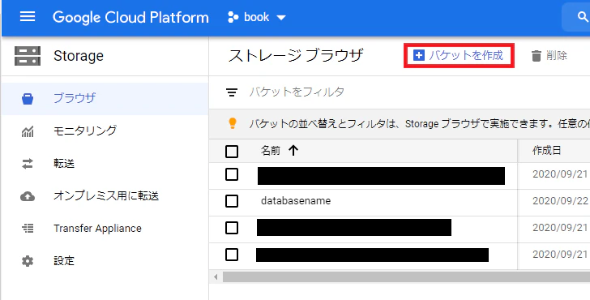The image size is (590, 300).
Task: Click the Storage heading in sidebar
Action: pos(79,56)
